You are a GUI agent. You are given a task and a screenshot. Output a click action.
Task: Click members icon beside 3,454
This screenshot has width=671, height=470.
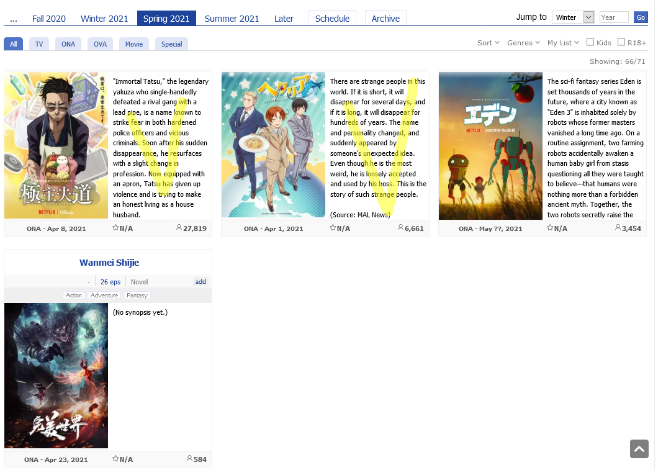[x=618, y=228]
